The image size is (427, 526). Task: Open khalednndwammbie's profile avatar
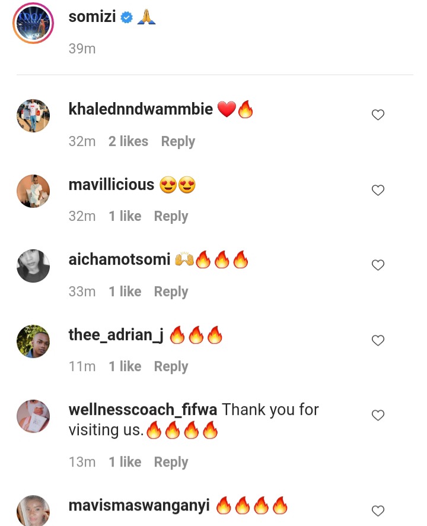pos(33,116)
